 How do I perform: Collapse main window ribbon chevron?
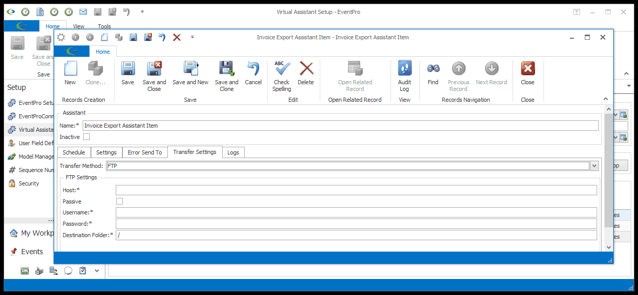click(x=627, y=74)
